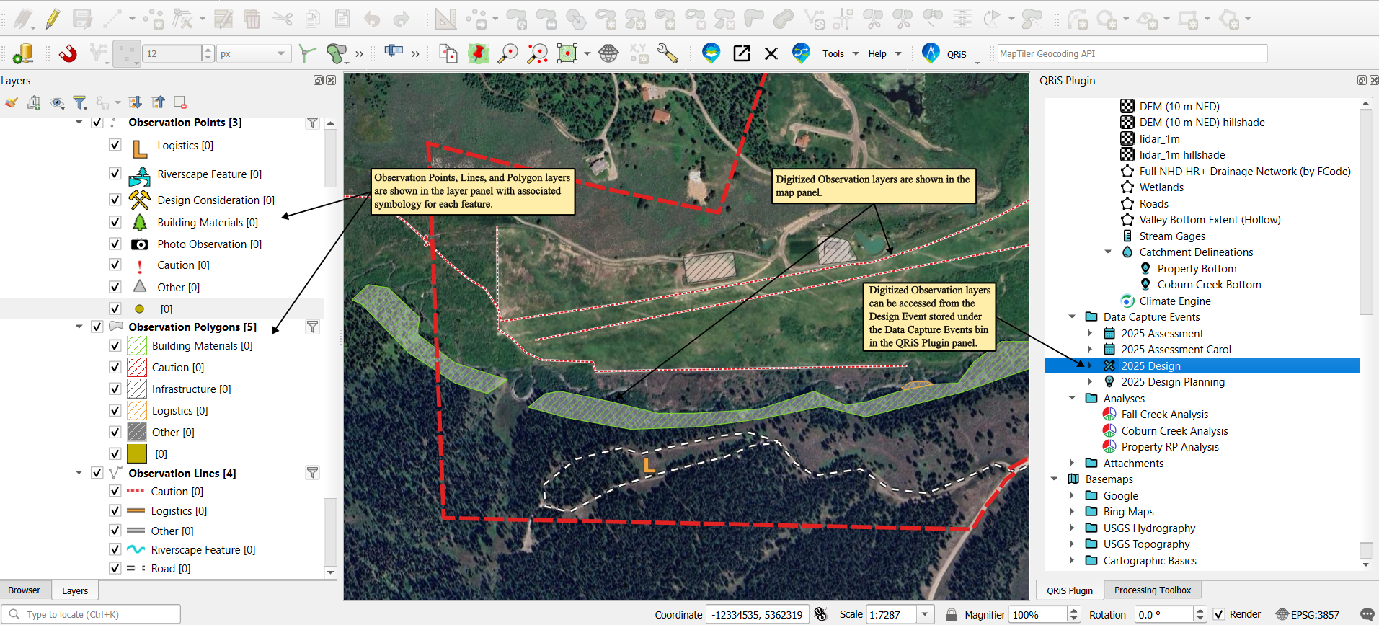Open the Processing Toolbox tab

coord(1152,590)
